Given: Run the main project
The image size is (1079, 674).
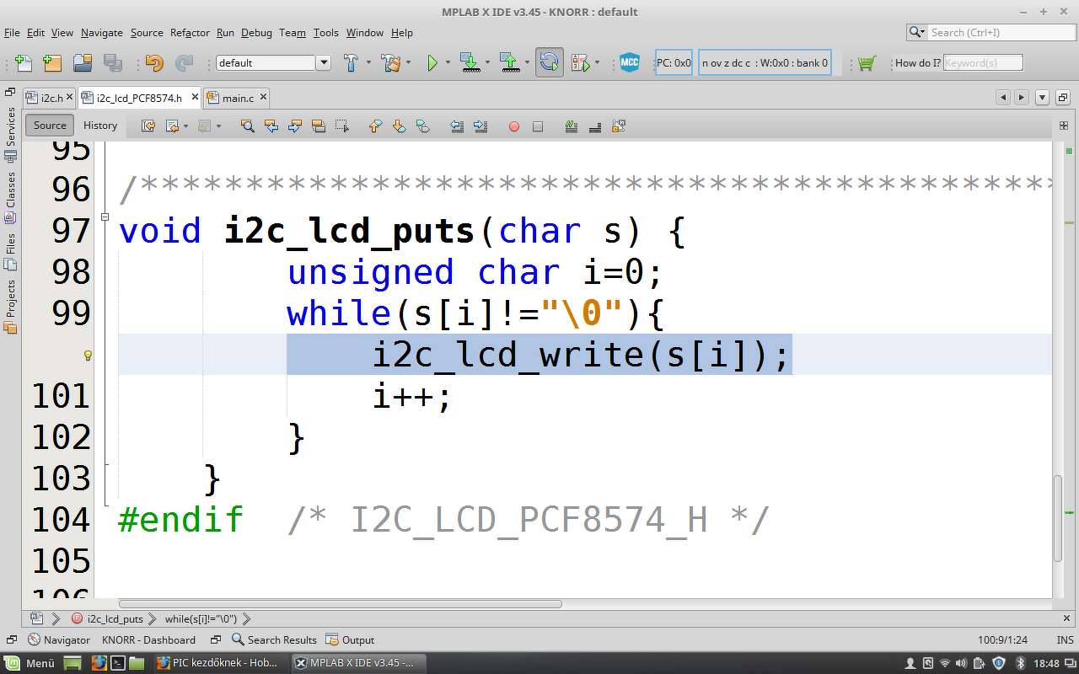Looking at the screenshot, I should tap(432, 62).
